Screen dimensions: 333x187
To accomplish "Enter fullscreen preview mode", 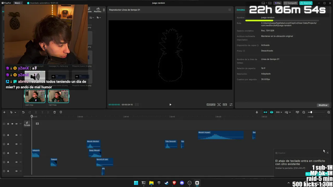I will 231,105.
